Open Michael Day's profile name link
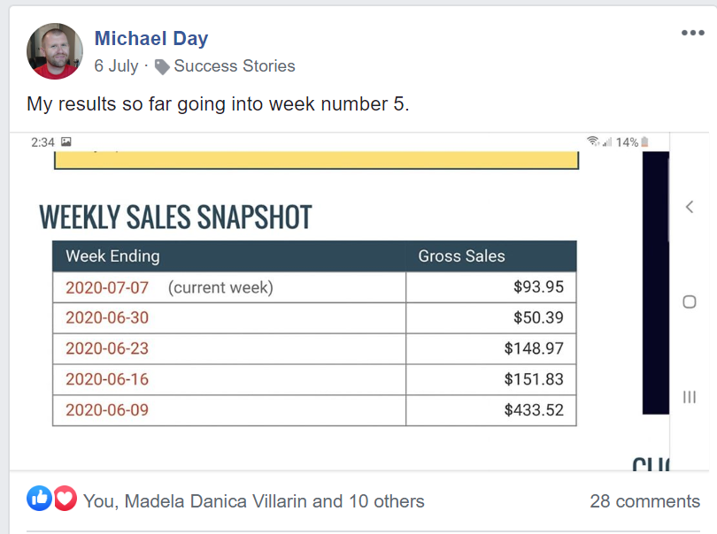Screen dimensions: 717x534 tap(151, 38)
